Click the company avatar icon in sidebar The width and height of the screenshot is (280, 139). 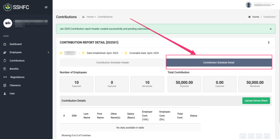[x=8, y=23]
